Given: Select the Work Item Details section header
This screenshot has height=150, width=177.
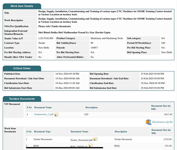Looking at the screenshot, I should point(22,6).
